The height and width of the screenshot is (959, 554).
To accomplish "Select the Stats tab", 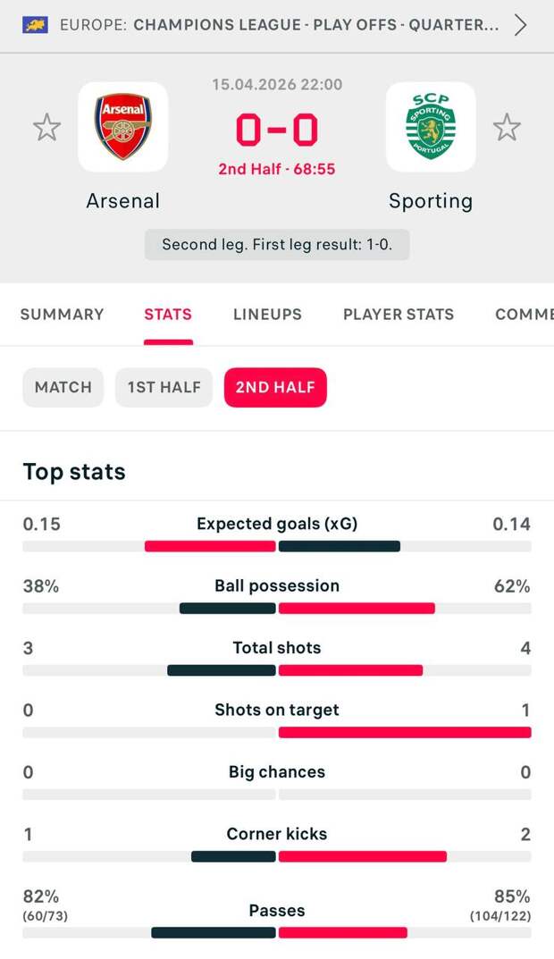I will click(168, 315).
